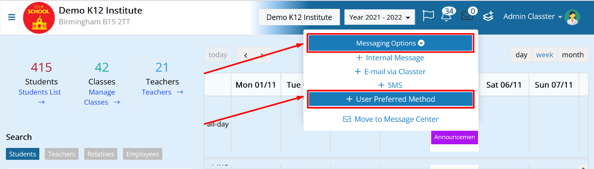Switch calendar to month view
The image size is (594, 169).
(x=572, y=55)
